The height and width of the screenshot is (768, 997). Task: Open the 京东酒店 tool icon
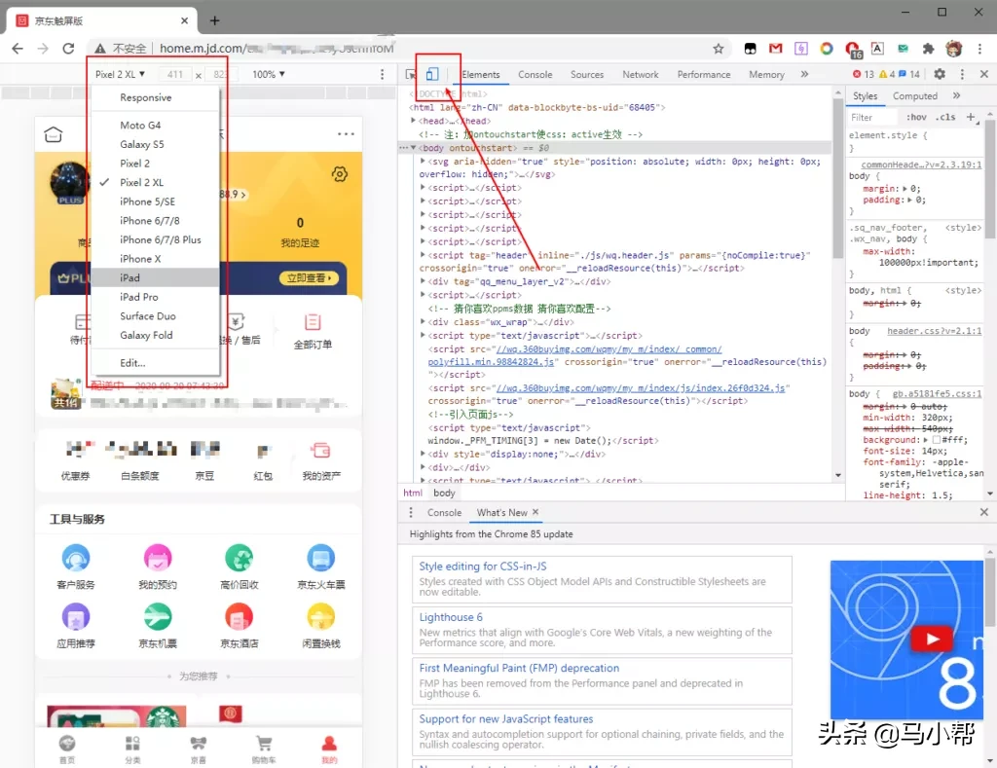click(240, 617)
